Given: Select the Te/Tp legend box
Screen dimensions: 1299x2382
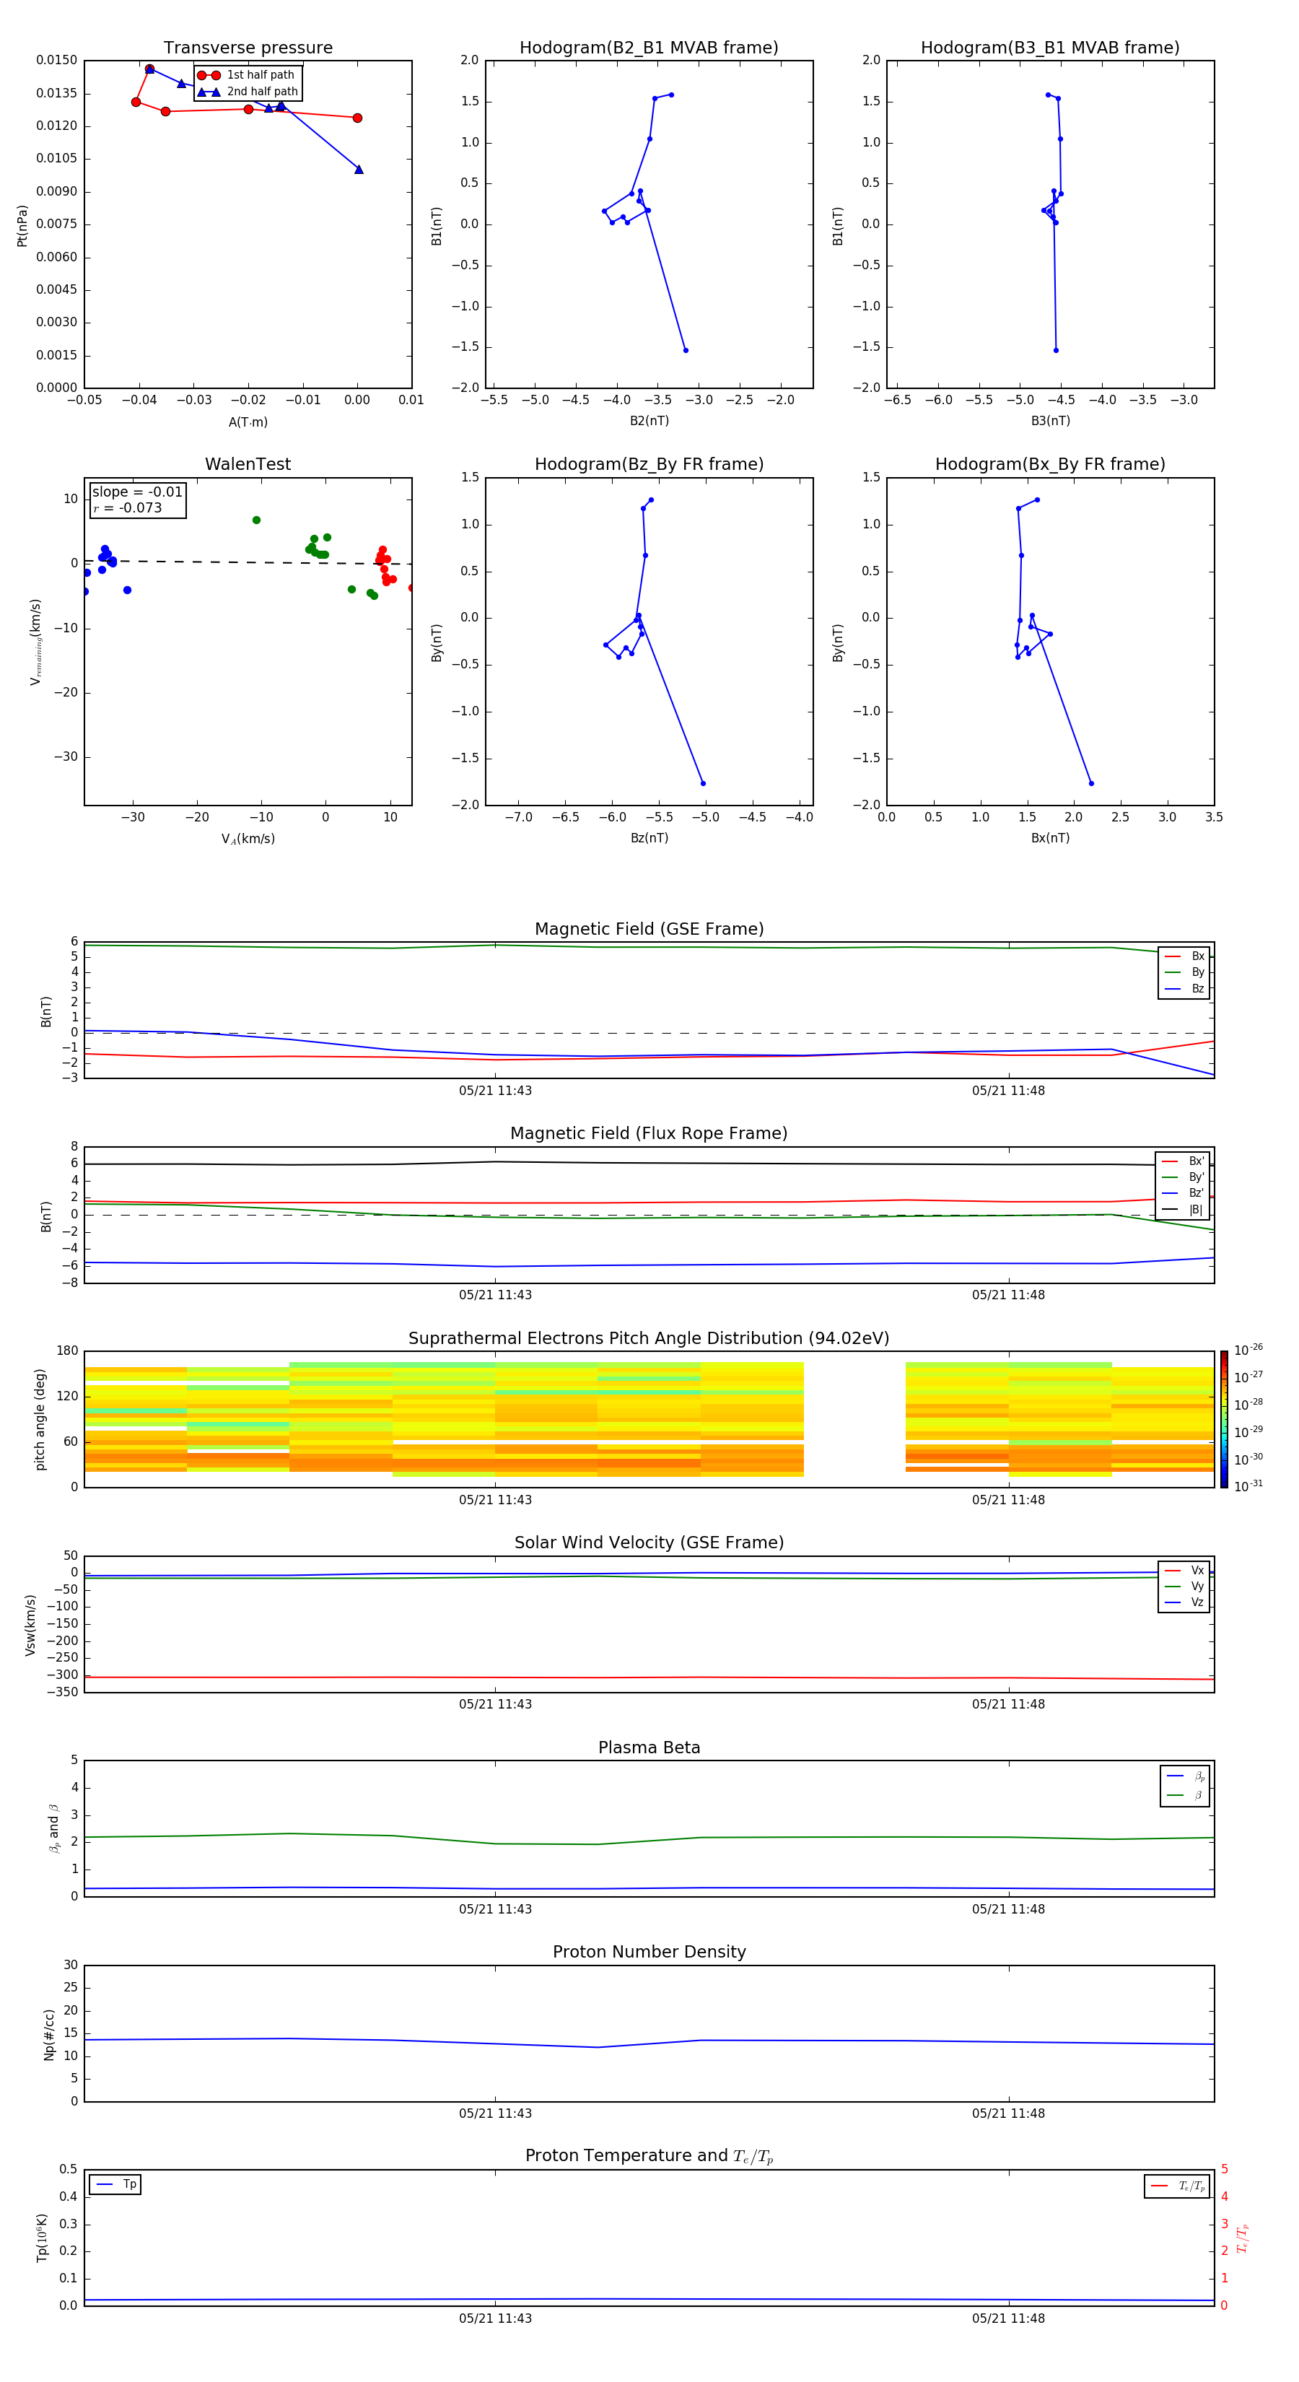Looking at the screenshot, I should pos(1177,2187).
